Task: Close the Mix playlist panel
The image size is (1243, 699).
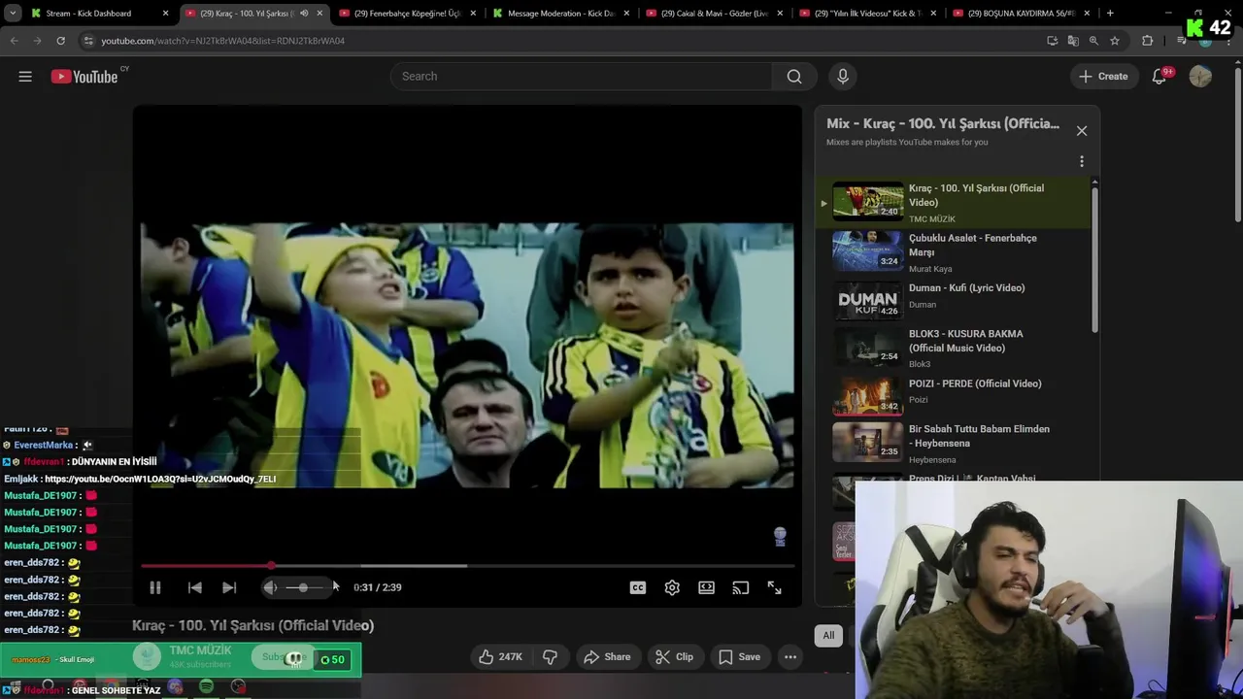Action: point(1082,131)
